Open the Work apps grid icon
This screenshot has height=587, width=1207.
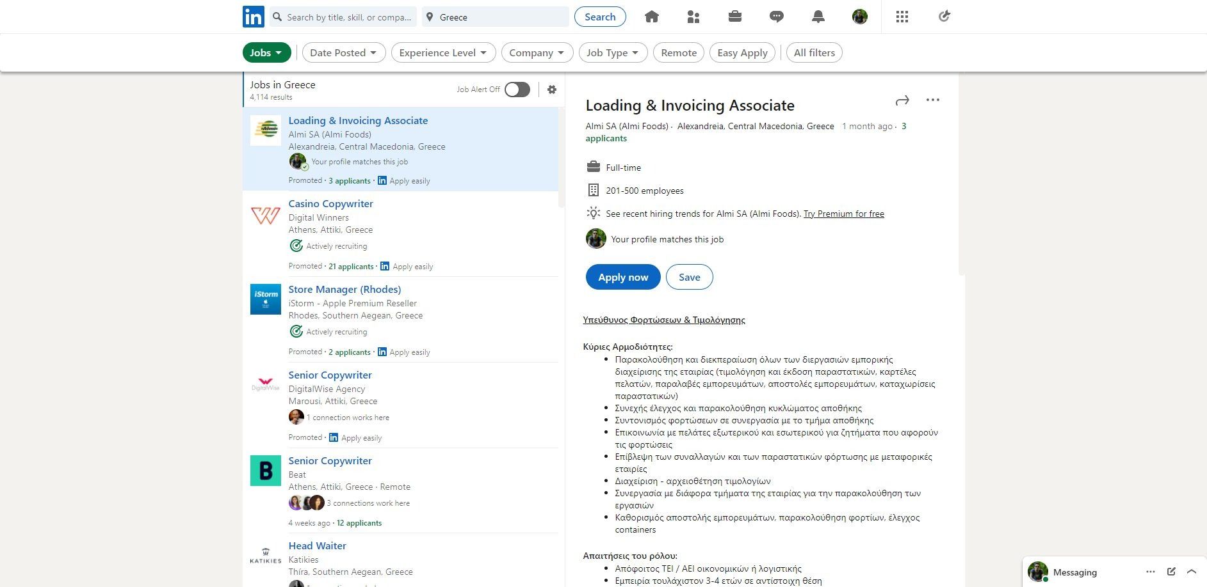point(902,17)
